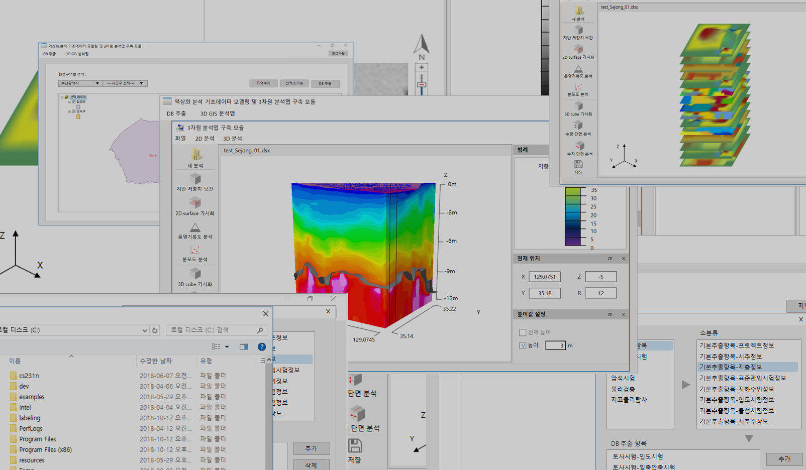Toggle the 강서구 layer checkbox

(74, 111)
